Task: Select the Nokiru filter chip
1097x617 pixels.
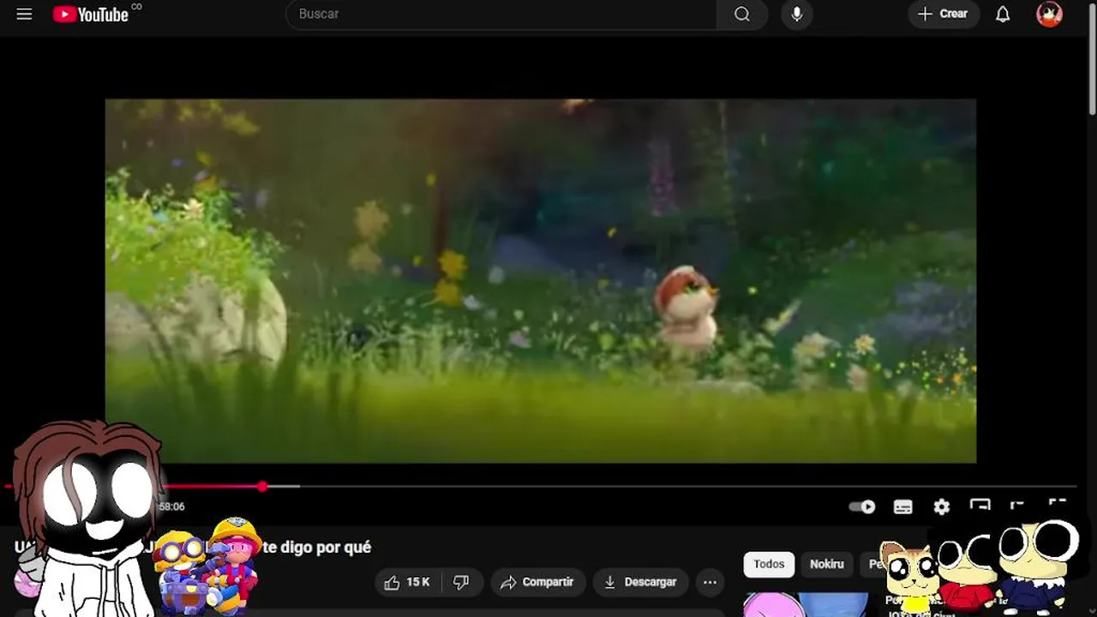Action: click(x=827, y=564)
